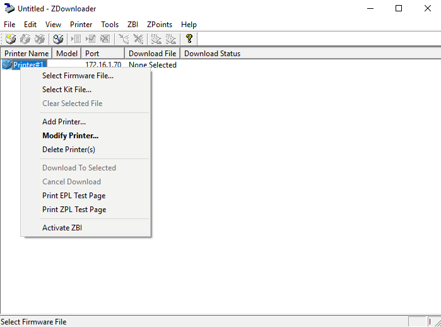Click the Add Printer toolbar icon with sparkle
441x327 pixels.
tap(10, 39)
